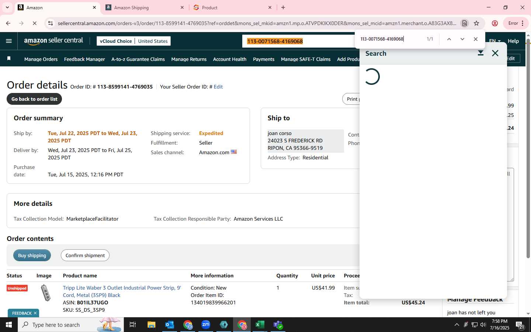Viewport: 531px width, 332px height.
Task: Go to next find-in-page match
Action: (x=462, y=39)
